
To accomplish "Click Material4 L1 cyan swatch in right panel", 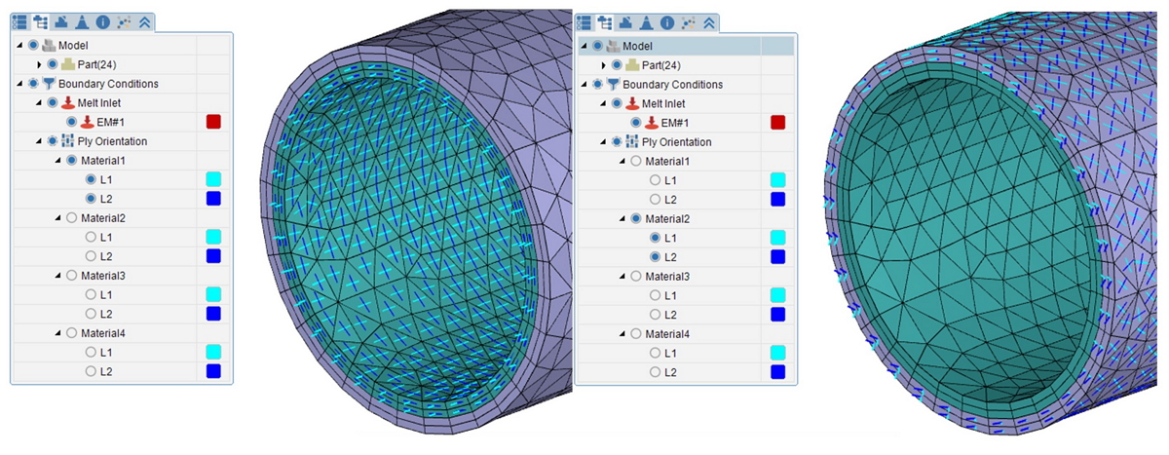I will pyautogui.click(x=777, y=354).
